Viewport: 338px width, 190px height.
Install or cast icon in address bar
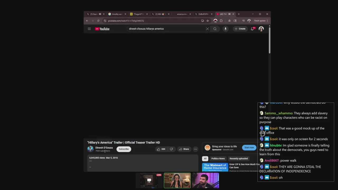click(x=203, y=21)
